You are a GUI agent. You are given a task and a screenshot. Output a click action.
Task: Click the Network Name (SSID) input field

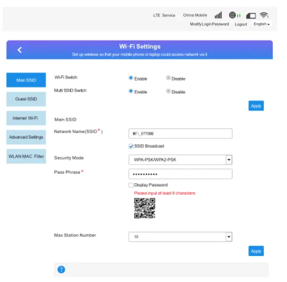coord(180,133)
